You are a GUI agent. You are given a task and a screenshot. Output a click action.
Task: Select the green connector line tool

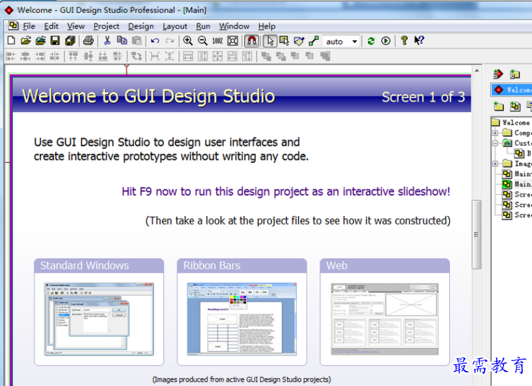(313, 41)
